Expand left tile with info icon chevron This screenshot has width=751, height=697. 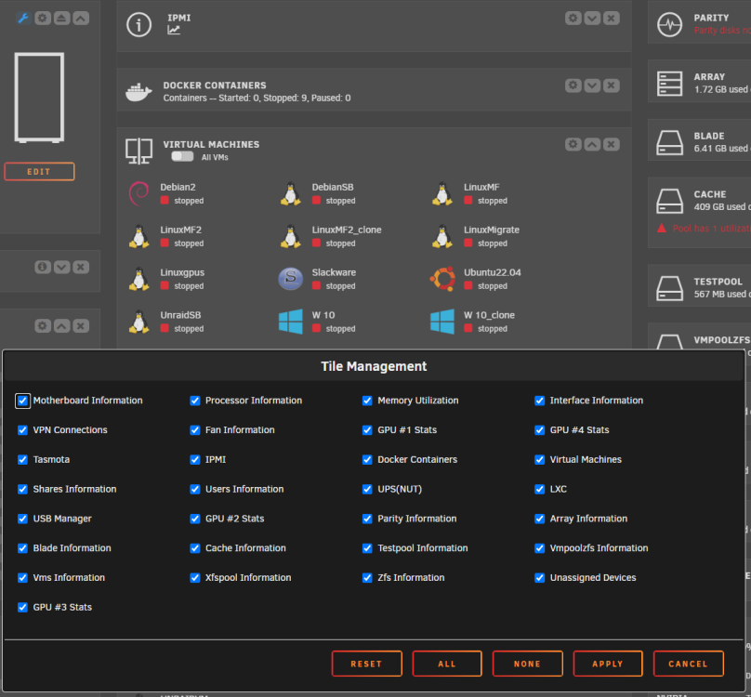pyautogui.click(x=61, y=267)
